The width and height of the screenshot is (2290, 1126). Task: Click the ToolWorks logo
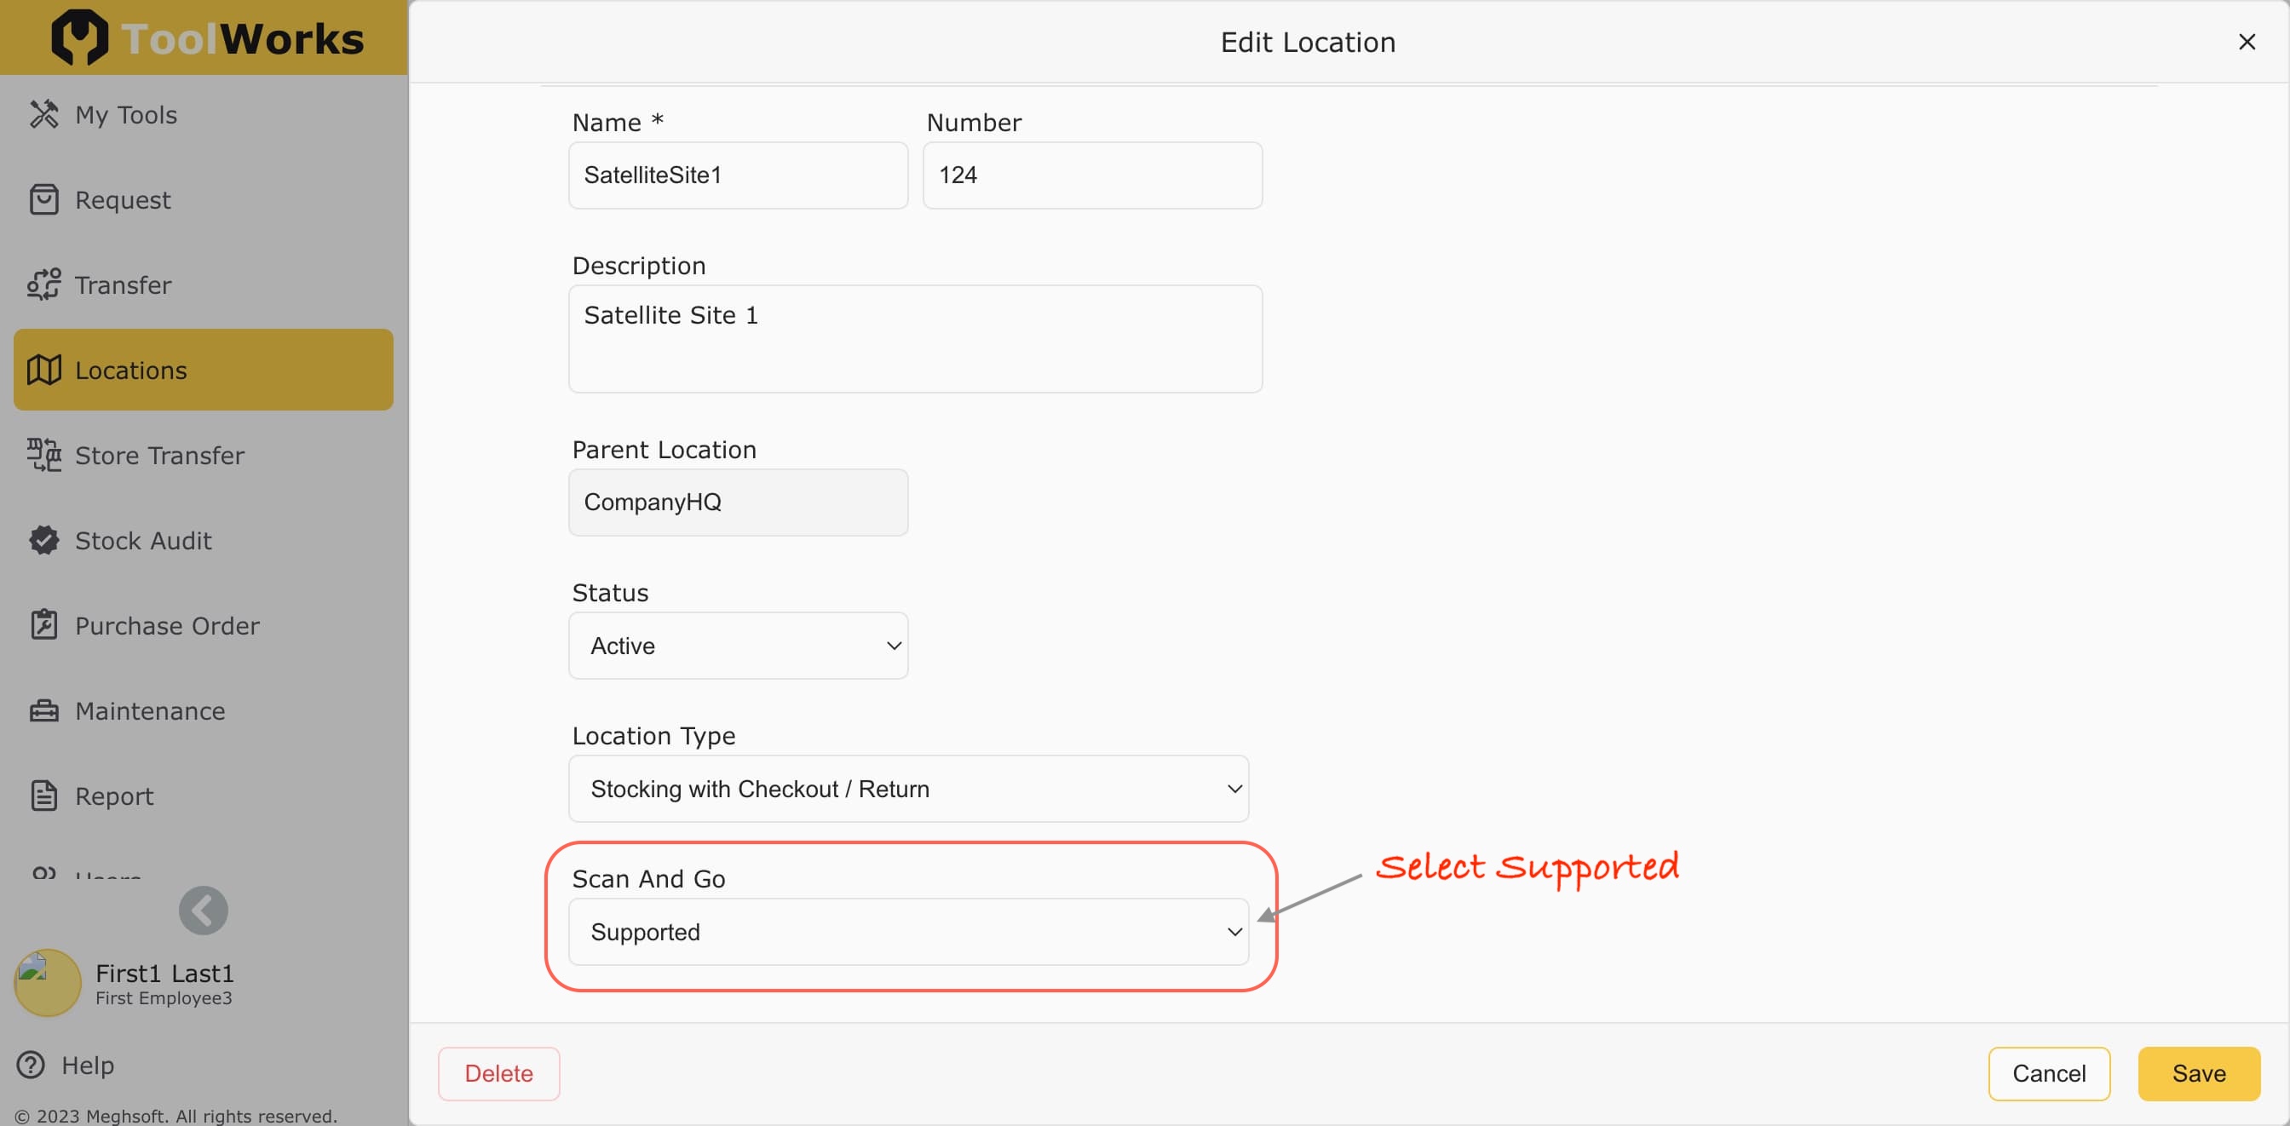pos(206,38)
